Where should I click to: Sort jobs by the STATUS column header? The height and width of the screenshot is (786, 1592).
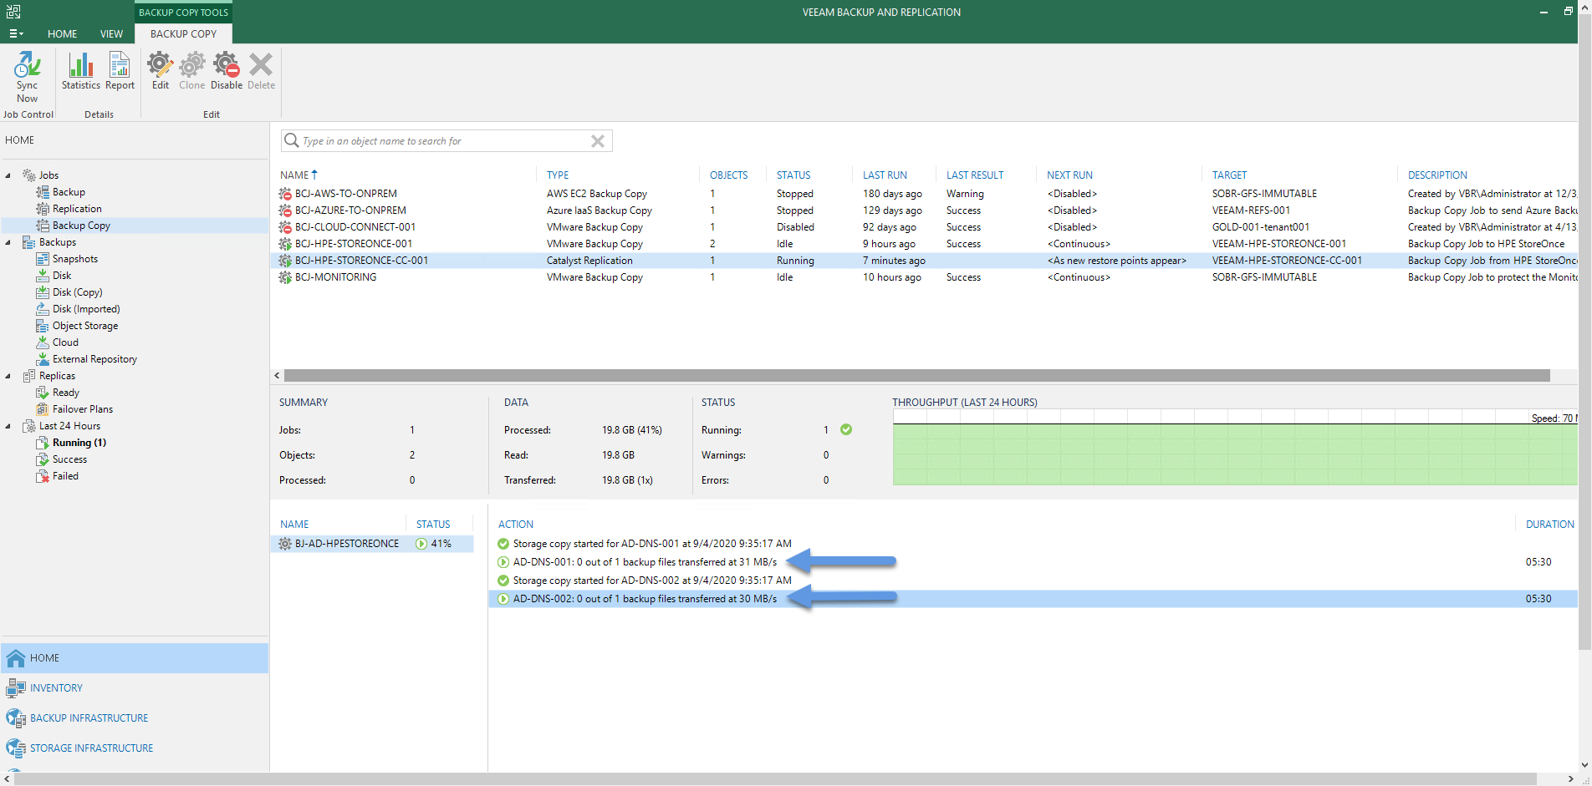793,175
